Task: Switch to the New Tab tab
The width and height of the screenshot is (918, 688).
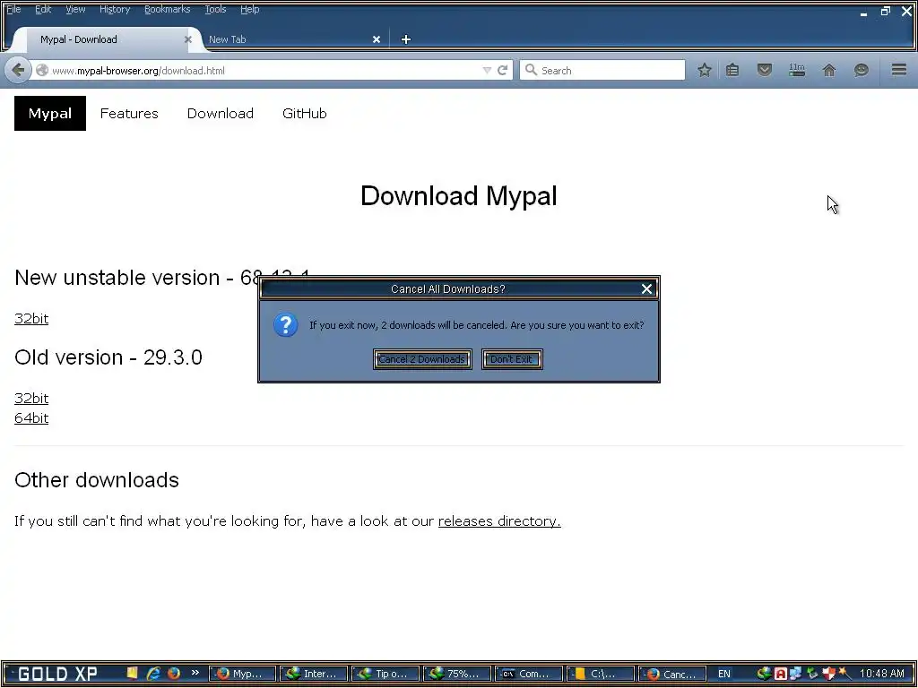Action: [x=293, y=39]
